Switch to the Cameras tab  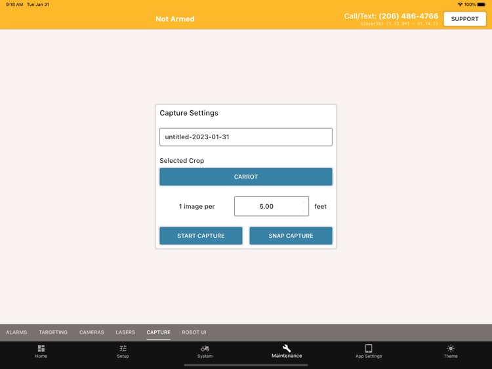pos(92,332)
